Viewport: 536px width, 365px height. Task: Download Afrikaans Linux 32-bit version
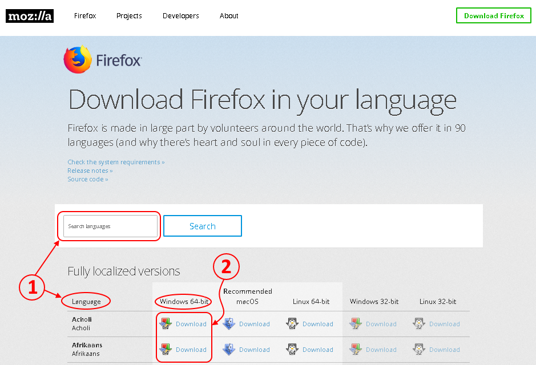(445, 350)
